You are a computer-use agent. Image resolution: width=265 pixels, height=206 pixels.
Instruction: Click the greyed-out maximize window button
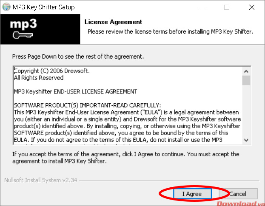point(227,7)
